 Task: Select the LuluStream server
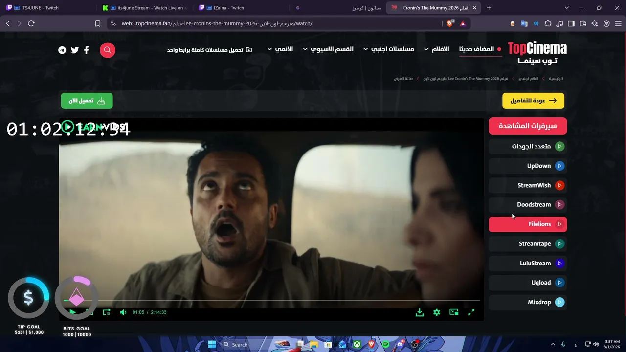(528, 264)
